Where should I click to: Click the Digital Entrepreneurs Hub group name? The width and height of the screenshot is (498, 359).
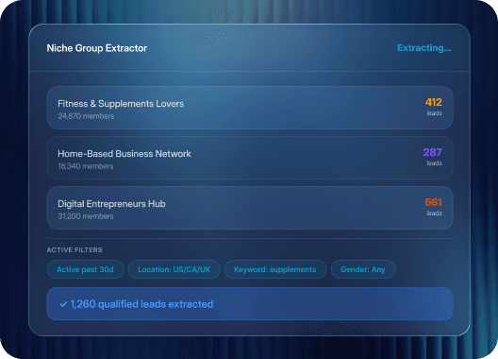(111, 204)
